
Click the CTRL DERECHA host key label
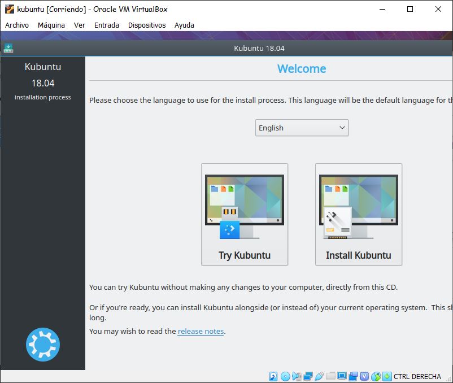click(417, 377)
